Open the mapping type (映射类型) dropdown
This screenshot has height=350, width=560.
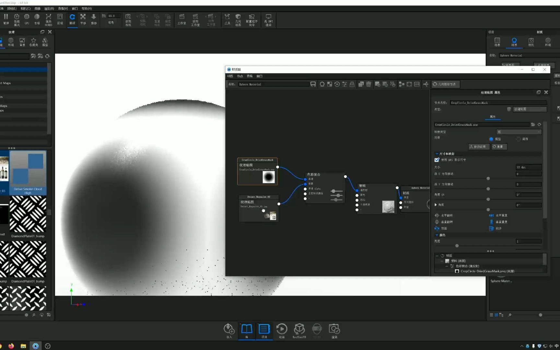(519, 132)
